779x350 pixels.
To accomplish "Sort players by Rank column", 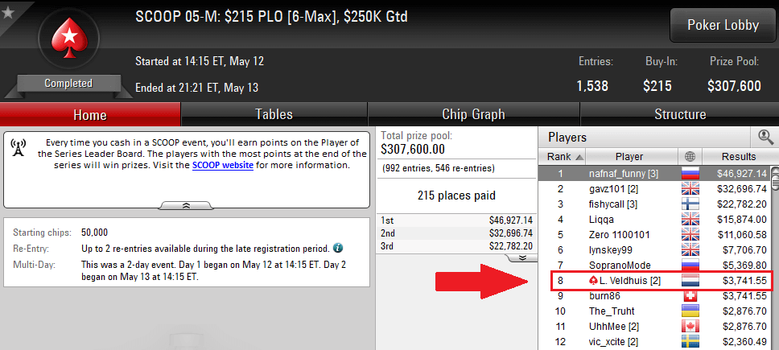I will click(562, 156).
